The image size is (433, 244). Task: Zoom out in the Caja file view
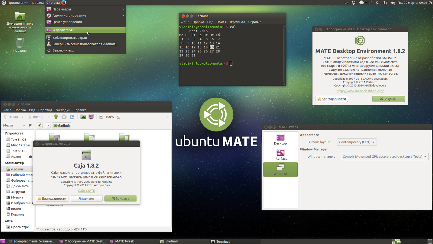tap(101, 117)
